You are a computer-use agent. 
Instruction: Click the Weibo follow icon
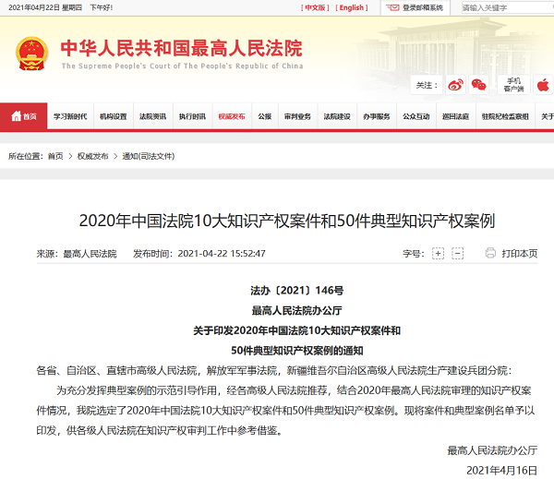455,85
